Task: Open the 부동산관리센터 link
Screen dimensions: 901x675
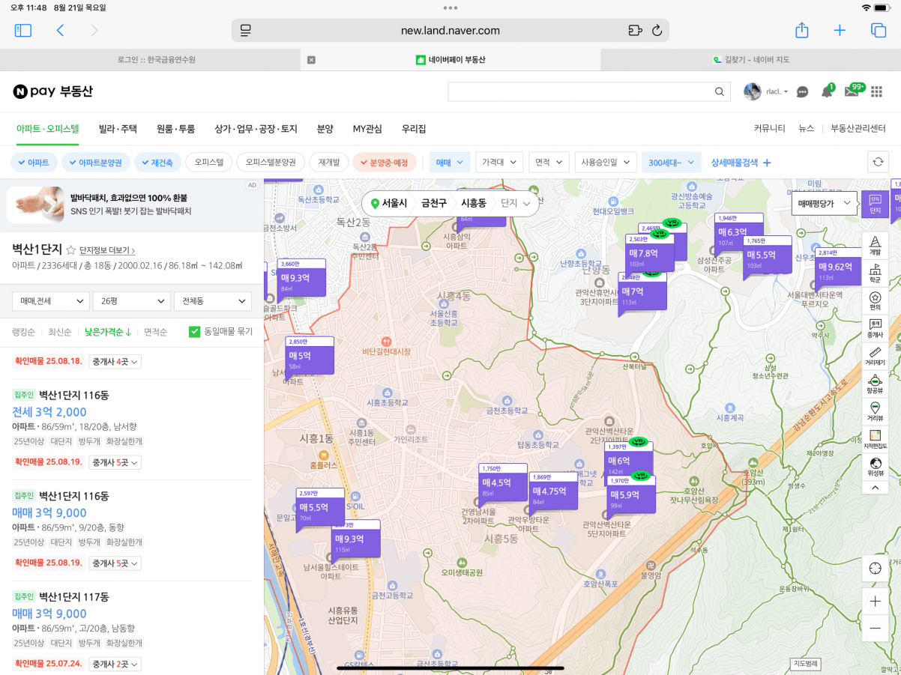Action: 858,129
